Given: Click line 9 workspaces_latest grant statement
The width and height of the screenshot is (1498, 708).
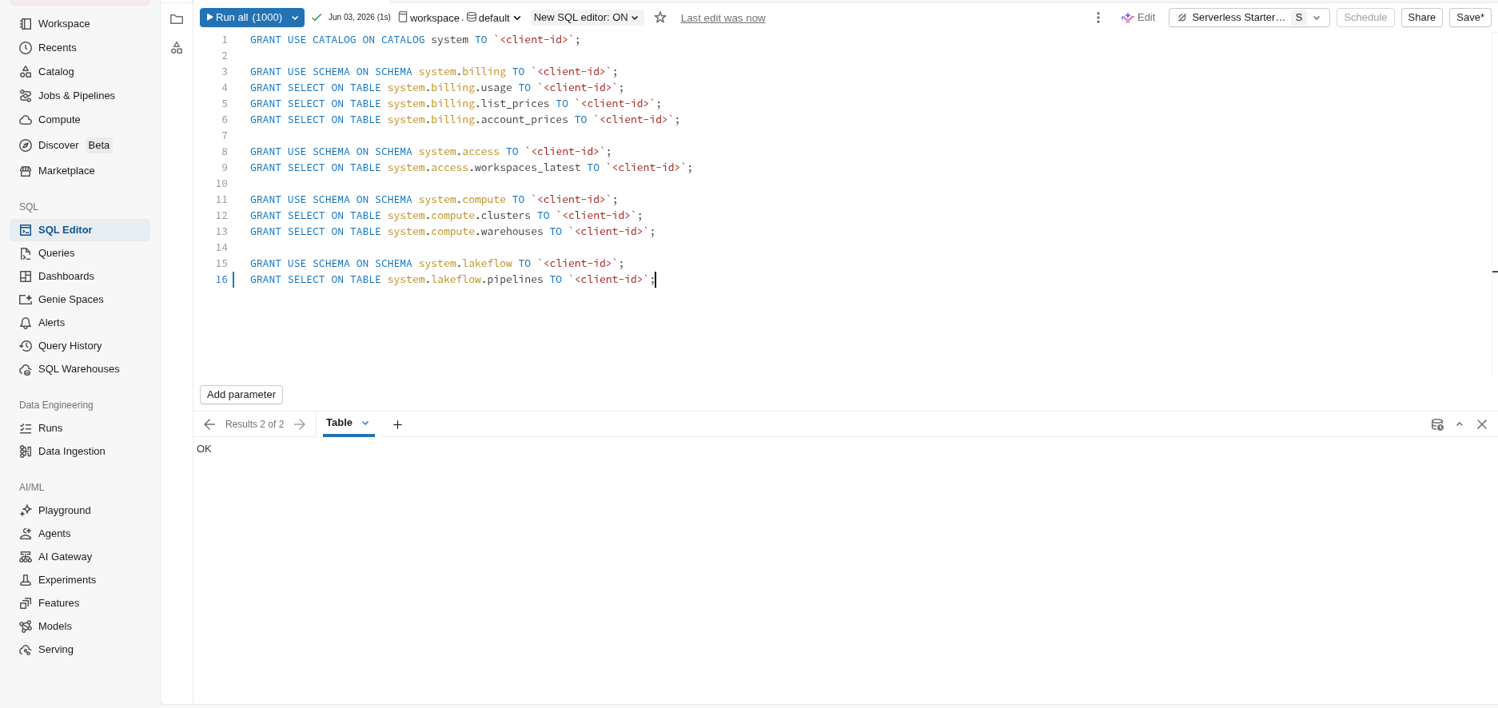Looking at the screenshot, I should click(471, 168).
